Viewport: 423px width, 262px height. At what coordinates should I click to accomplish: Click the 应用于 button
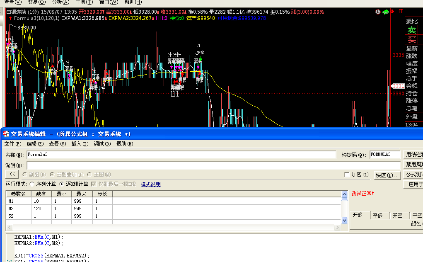(x=413, y=184)
